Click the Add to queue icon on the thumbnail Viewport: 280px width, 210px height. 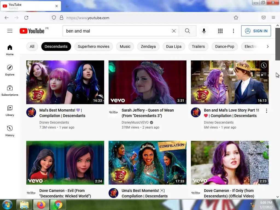(x=264, y=74)
